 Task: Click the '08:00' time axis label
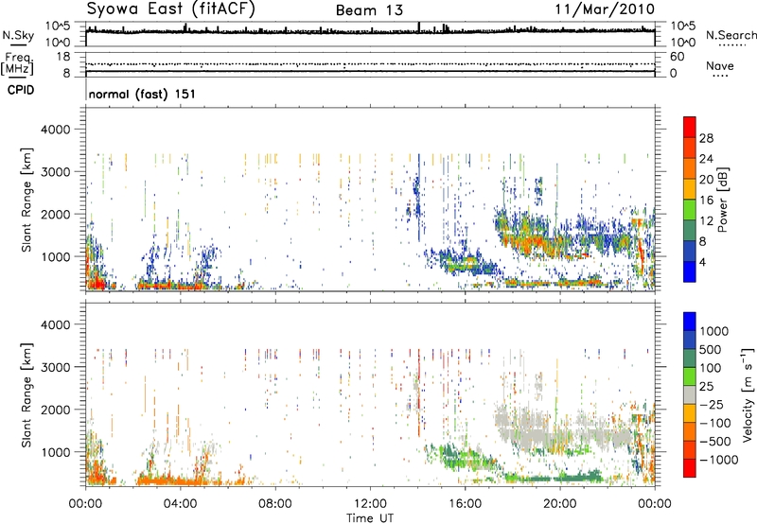tap(275, 504)
